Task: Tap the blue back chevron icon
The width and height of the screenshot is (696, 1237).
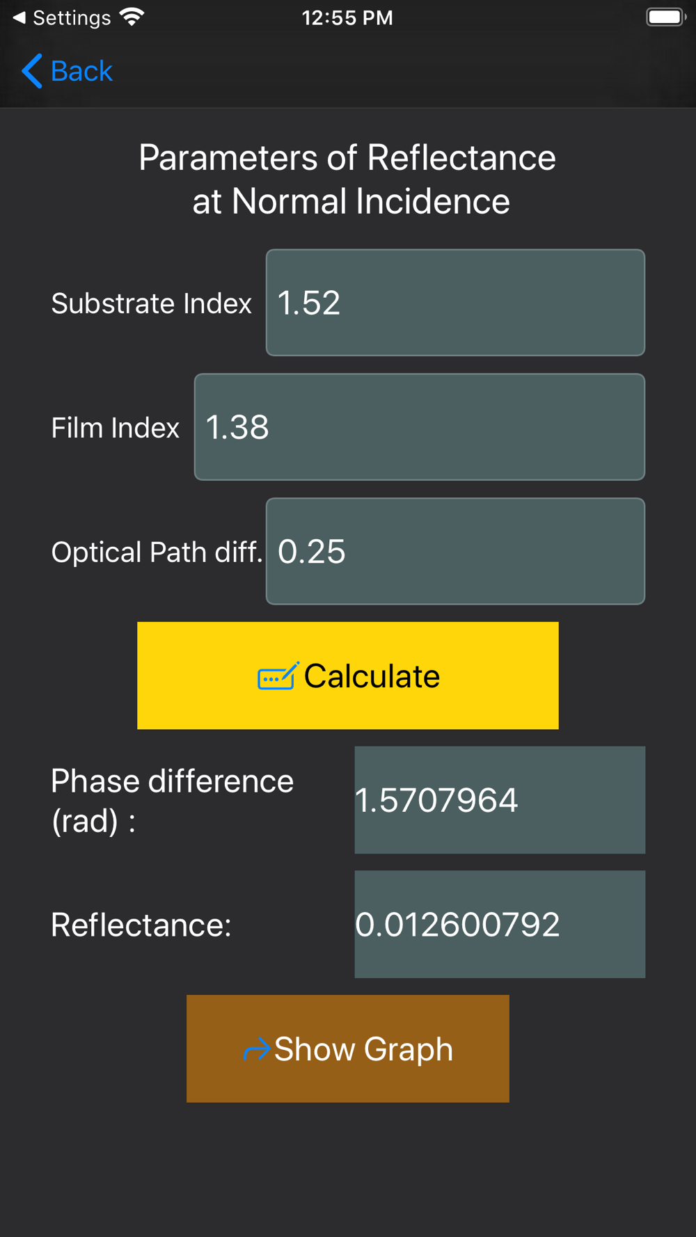Action: [x=32, y=71]
